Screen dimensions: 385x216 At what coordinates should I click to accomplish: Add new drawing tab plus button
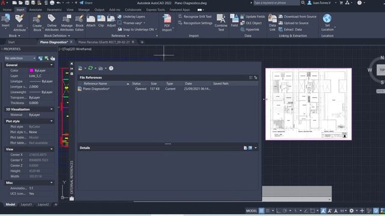[x=142, y=42]
